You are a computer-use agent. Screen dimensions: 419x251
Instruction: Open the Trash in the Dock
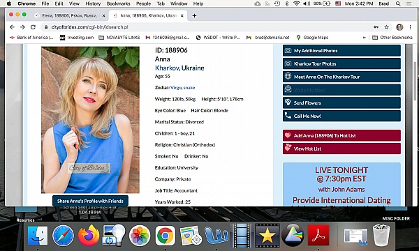click(381, 235)
